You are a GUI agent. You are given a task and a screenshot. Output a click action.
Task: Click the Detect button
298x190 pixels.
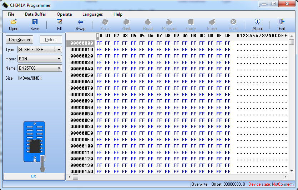(51, 40)
